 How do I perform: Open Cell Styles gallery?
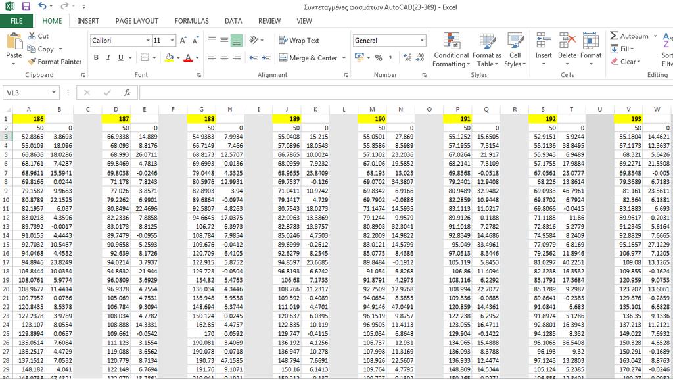515,50
